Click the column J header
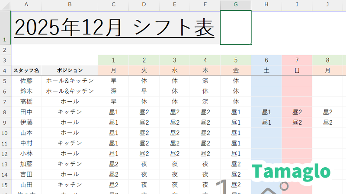The width and height of the screenshot is (346, 194). coord(327,4)
